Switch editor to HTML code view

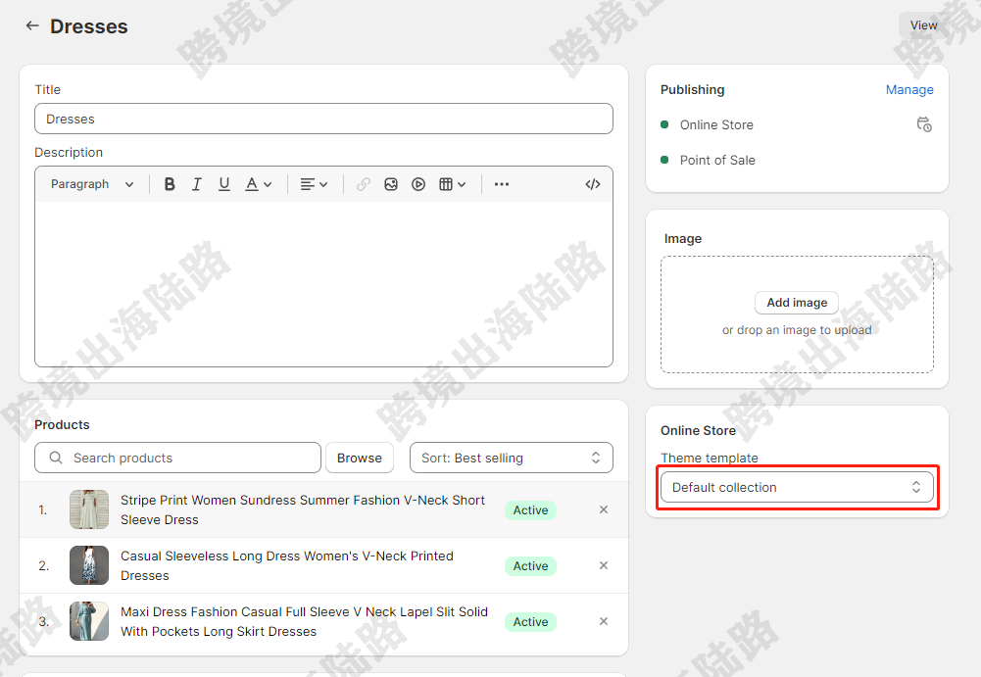tap(592, 184)
